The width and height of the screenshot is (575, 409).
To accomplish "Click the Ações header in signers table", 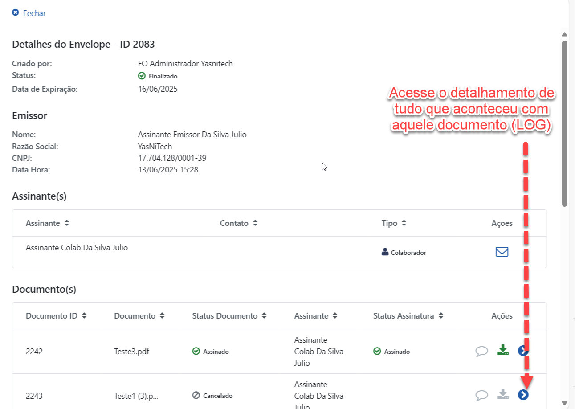I will click(502, 223).
